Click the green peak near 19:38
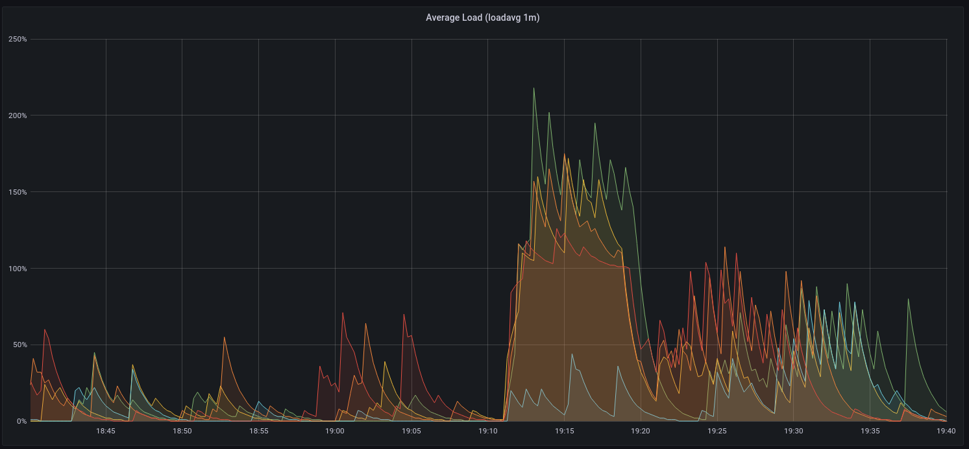Screen dimensions: 969x449 click(909, 298)
